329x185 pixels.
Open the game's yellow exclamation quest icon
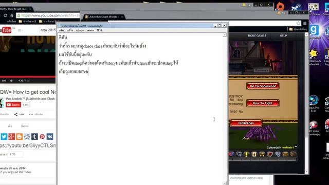[x=246, y=154]
